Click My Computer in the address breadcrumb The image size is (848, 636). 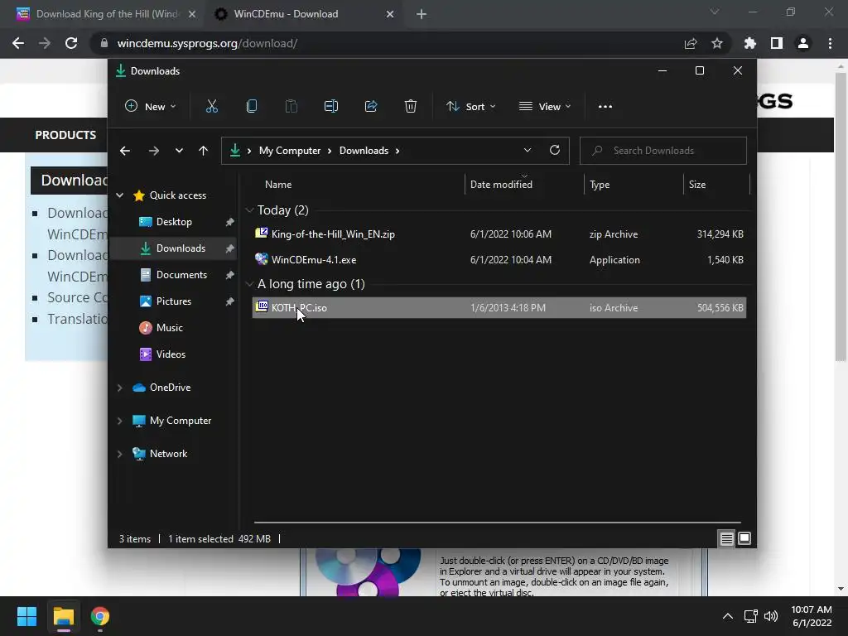(x=290, y=151)
